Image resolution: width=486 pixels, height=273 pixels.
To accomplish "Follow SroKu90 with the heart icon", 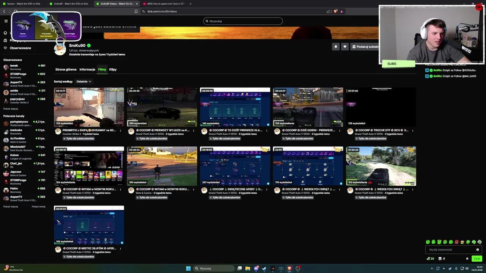I will pyautogui.click(x=345, y=47).
